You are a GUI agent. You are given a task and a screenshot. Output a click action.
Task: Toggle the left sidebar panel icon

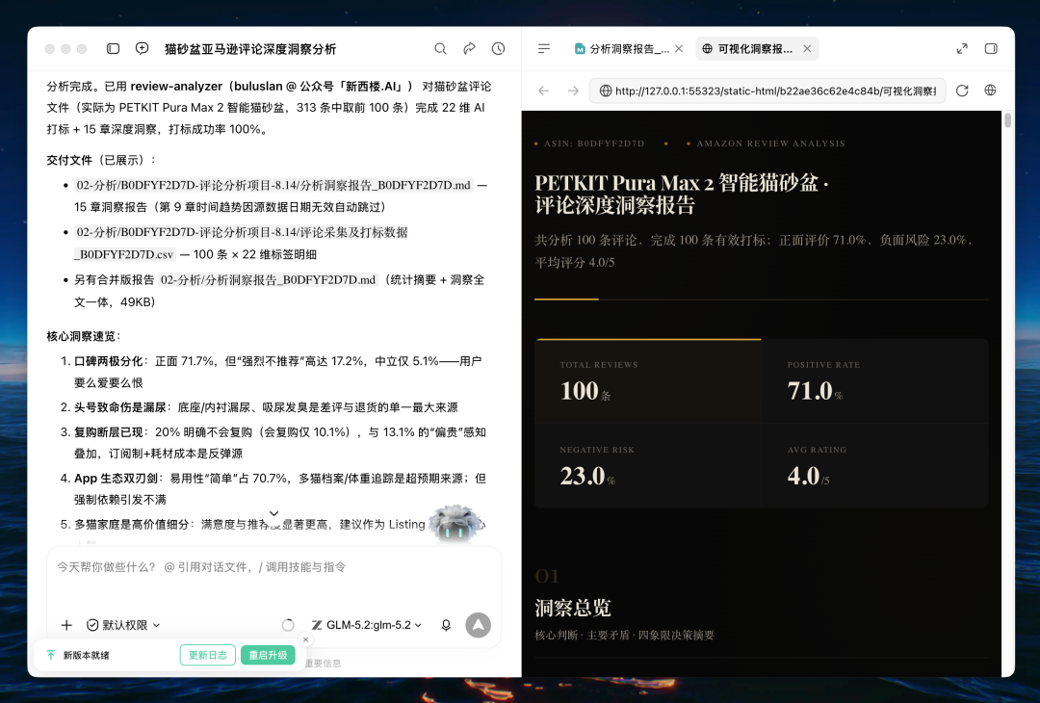113,48
